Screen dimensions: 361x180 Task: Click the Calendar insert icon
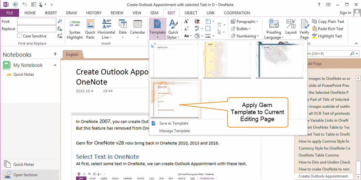(138, 24)
